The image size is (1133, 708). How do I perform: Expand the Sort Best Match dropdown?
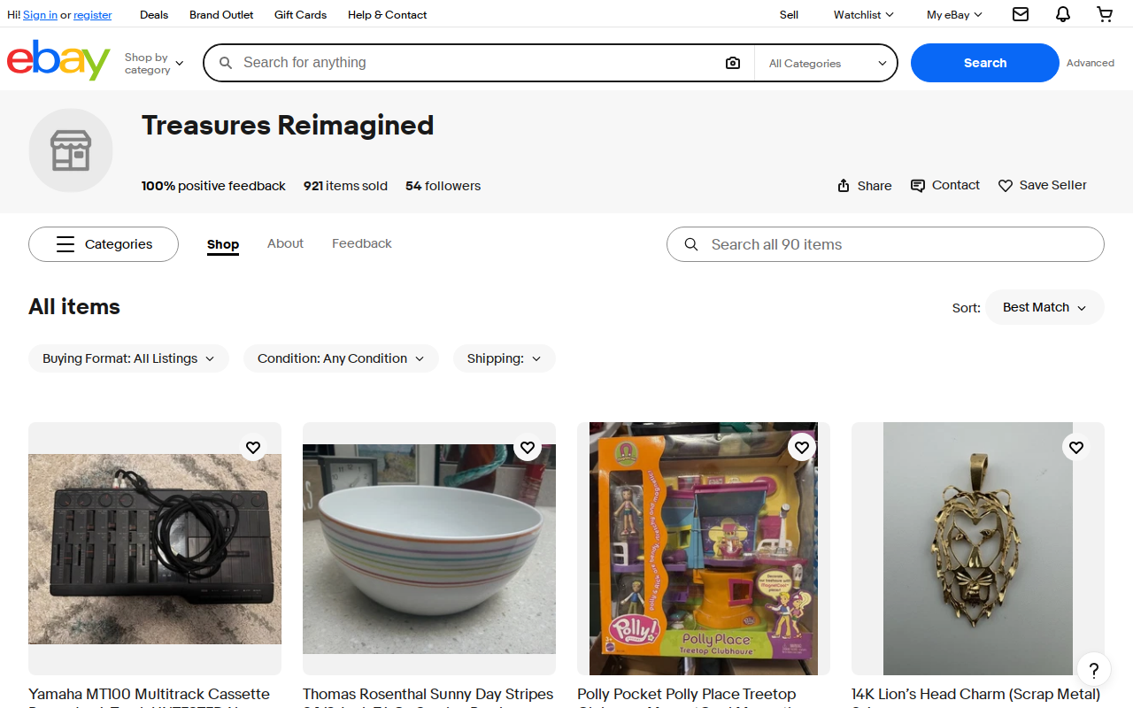click(x=1044, y=307)
